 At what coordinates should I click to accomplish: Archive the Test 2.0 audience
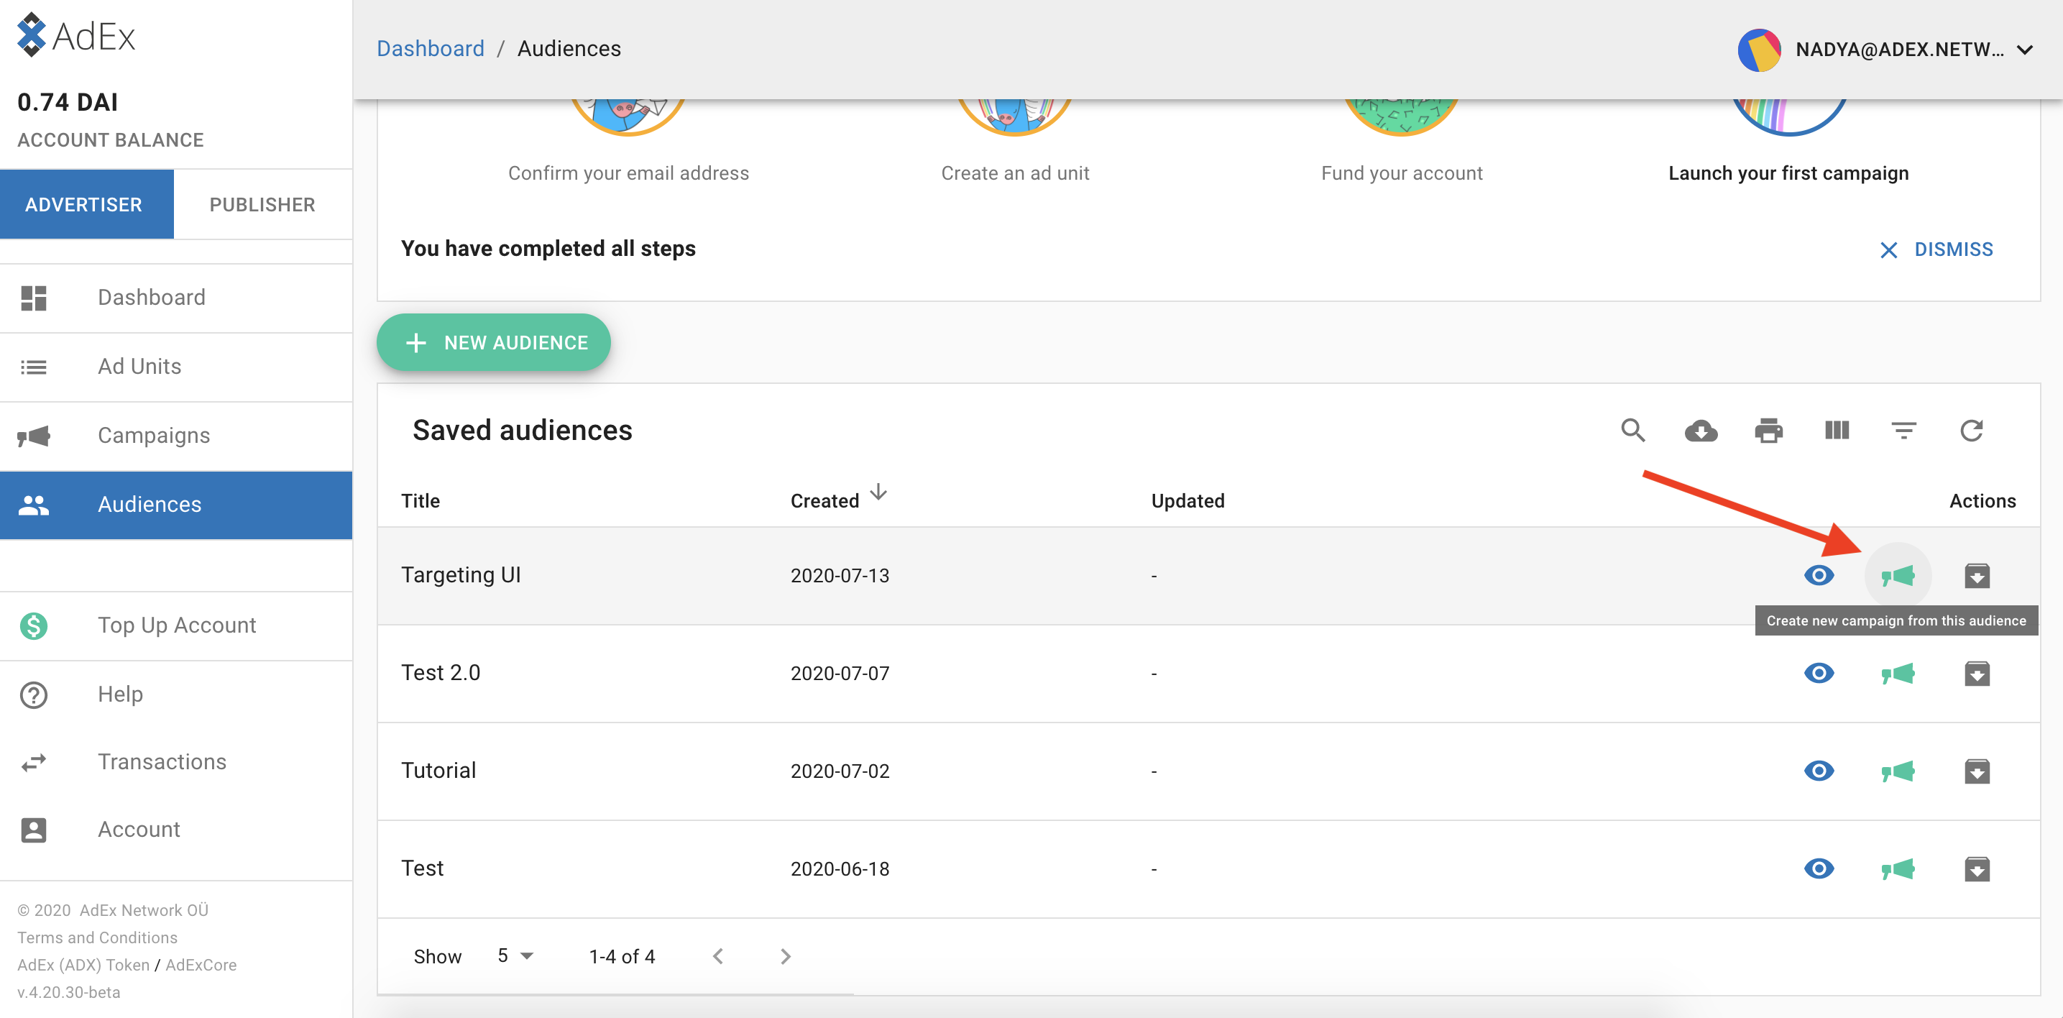1977,673
